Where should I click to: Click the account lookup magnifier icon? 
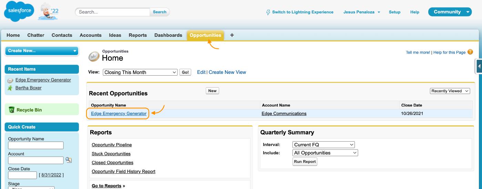(68, 160)
